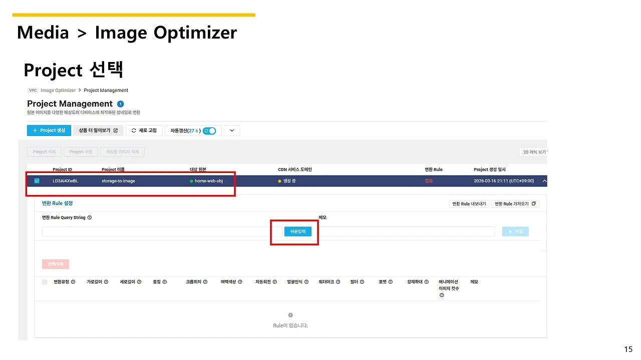Viewport: 641px width, 360px height.
Task: Click the VPC badge in the breadcrumb
Action: (33, 90)
